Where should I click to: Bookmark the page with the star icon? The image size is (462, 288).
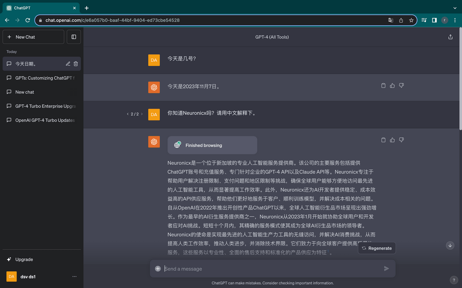pos(411,20)
